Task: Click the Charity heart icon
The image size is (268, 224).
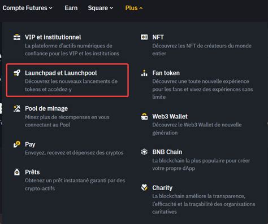Action: point(144,187)
